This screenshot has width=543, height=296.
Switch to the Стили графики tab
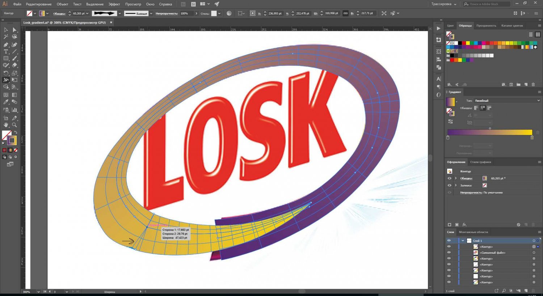(480, 162)
